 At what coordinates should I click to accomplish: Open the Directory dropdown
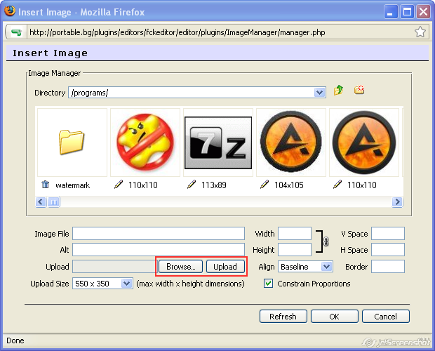(320, 93)
